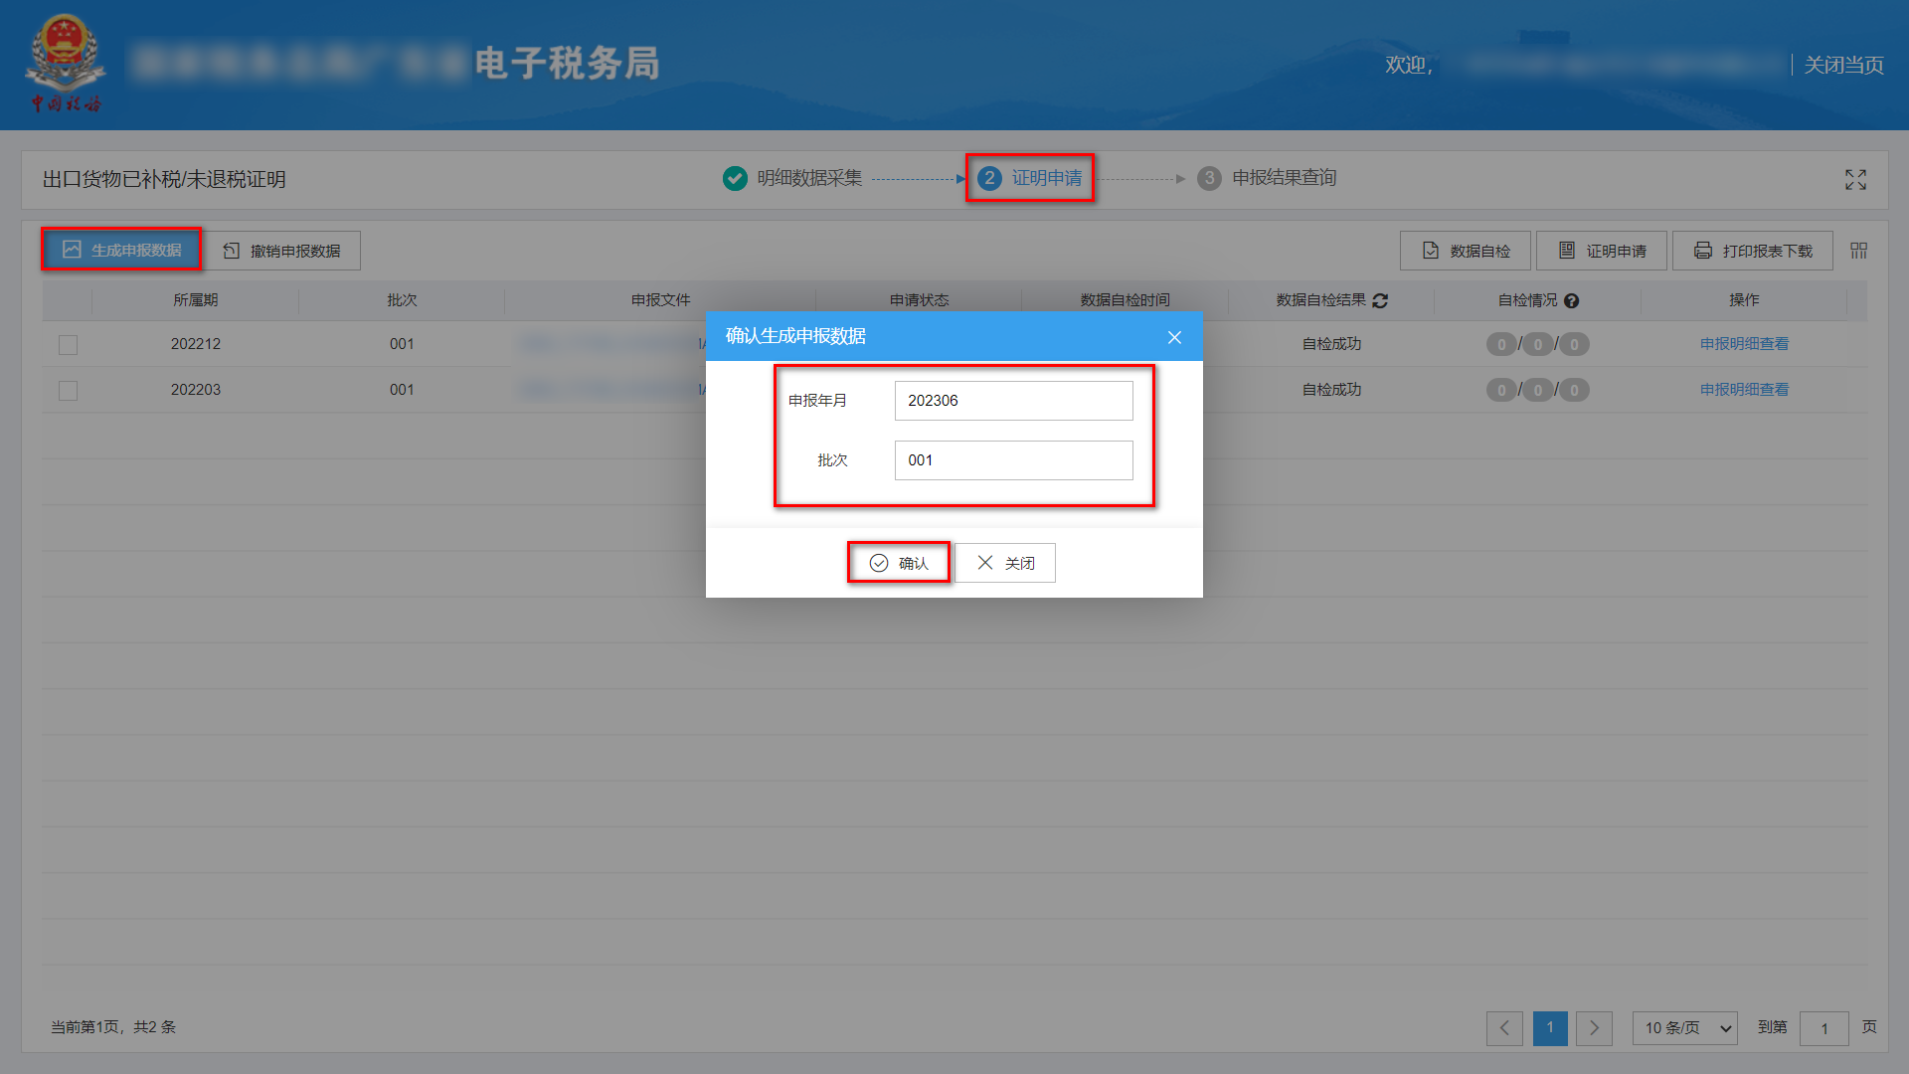The image size is (1909, 1074).
Task: Tick the checkbox for row 202212
Action: click(x=68, y=345)
